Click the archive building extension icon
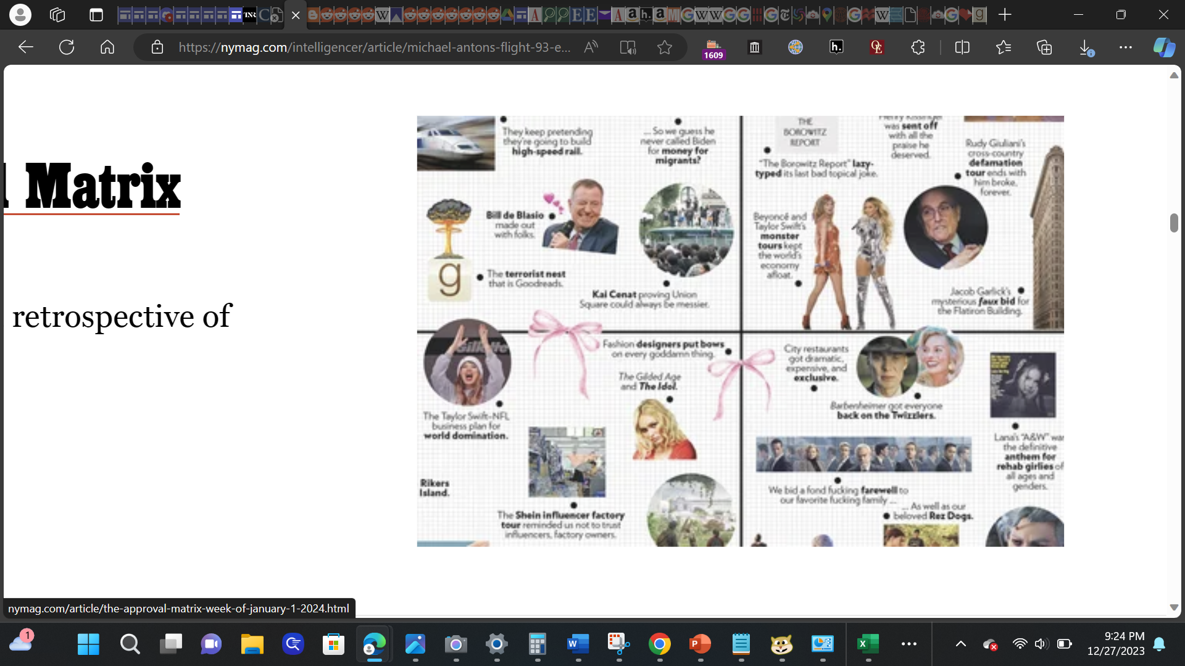This screenshot has width=1185, height=666. pos(754,47)
